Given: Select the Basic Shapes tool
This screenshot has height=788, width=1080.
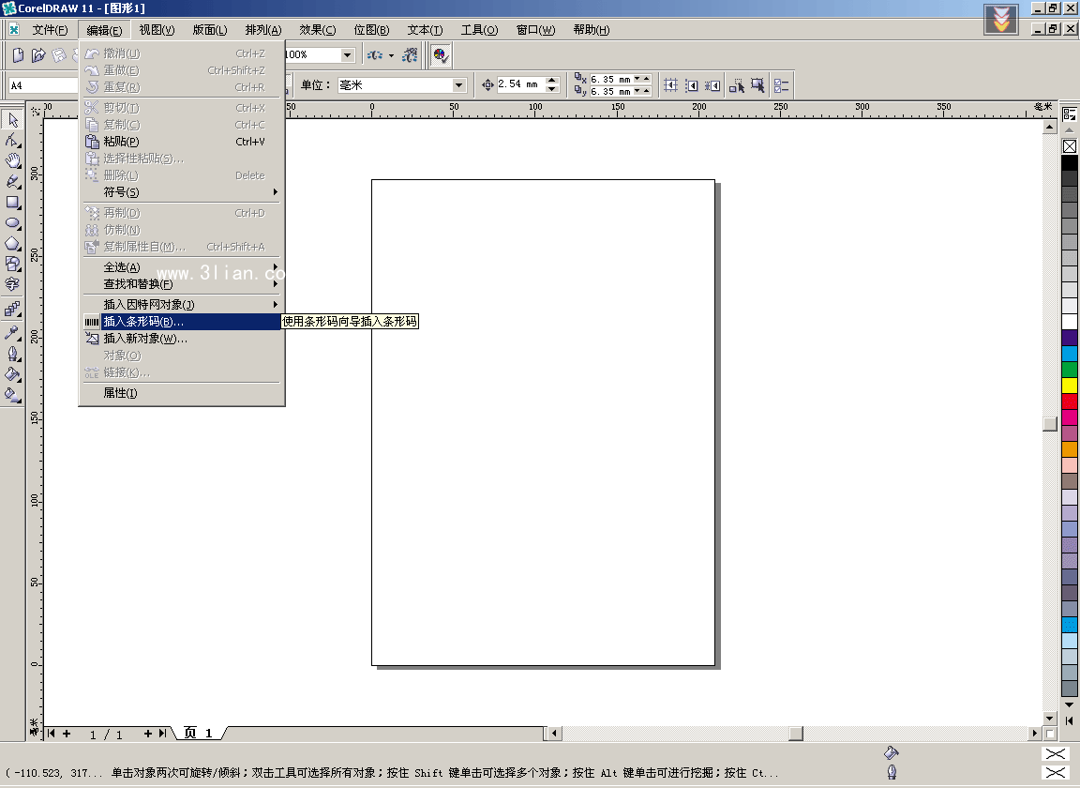Looking at the screenshot, I should tap(12, 264).
